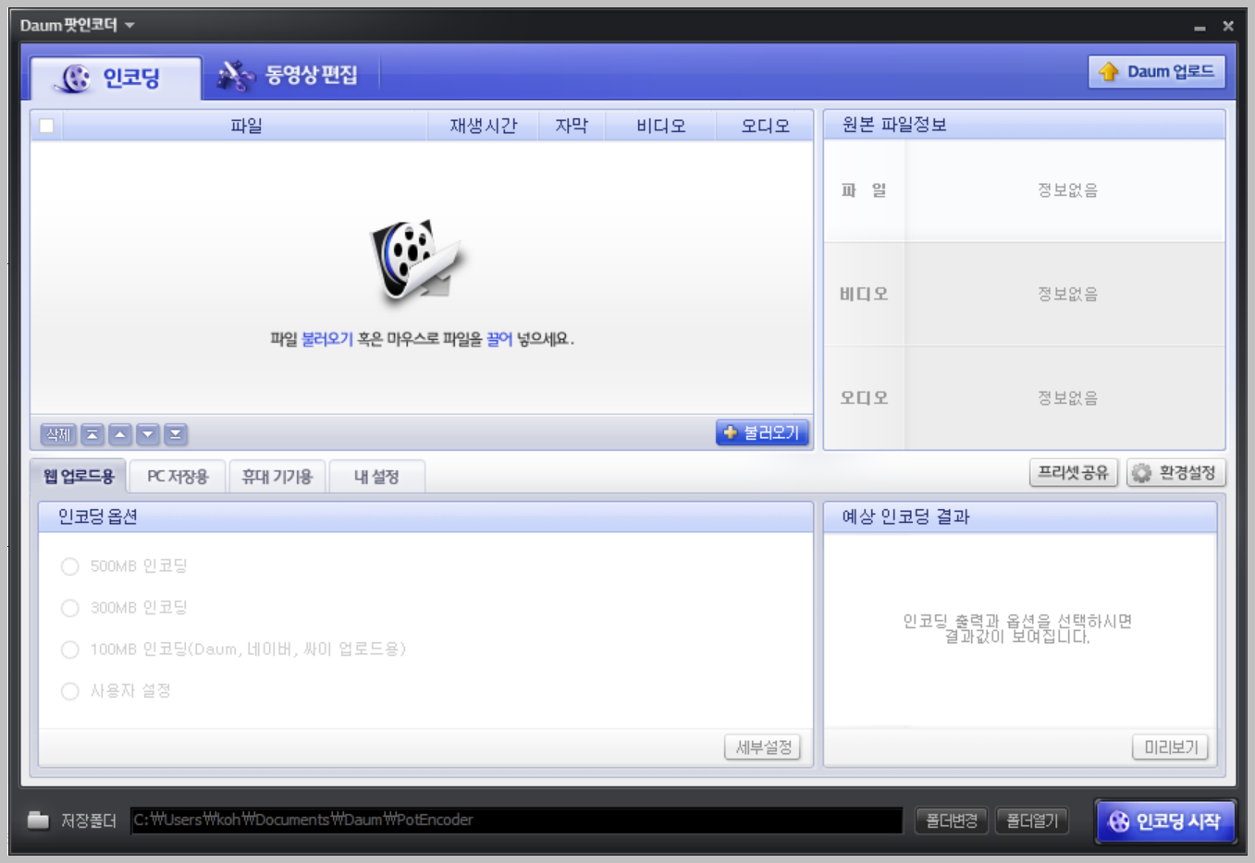Screen dimensions: 1255x863
Task: Click the 폴더열기 button
Action: point(1032,820)
